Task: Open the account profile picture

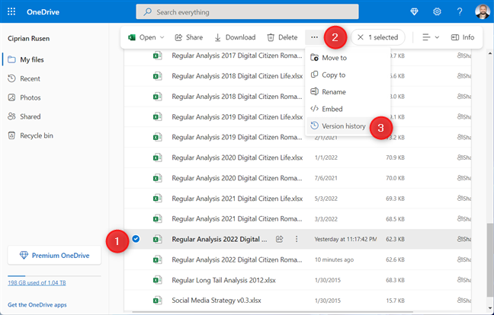Action: coord(483,11)
